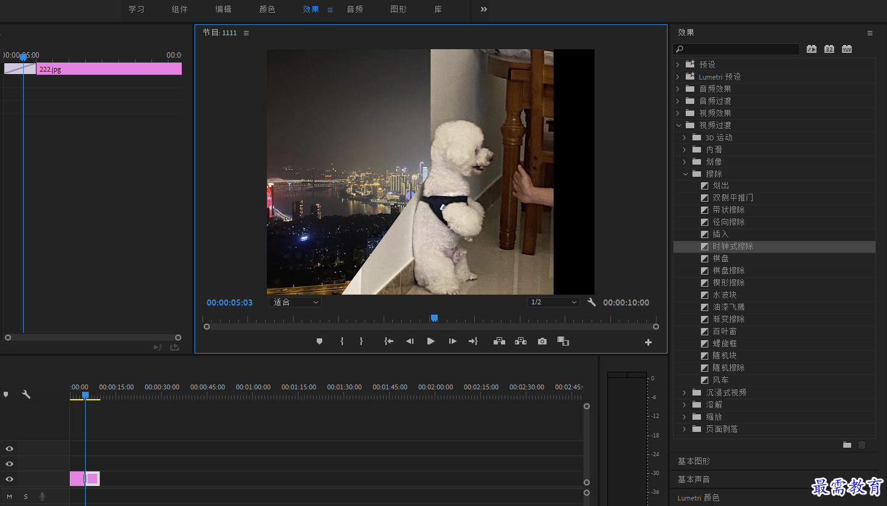Click the Extract button icon
Image resolution: width=887 pixels, height=506 pixels.
click(x=520, y=341)
